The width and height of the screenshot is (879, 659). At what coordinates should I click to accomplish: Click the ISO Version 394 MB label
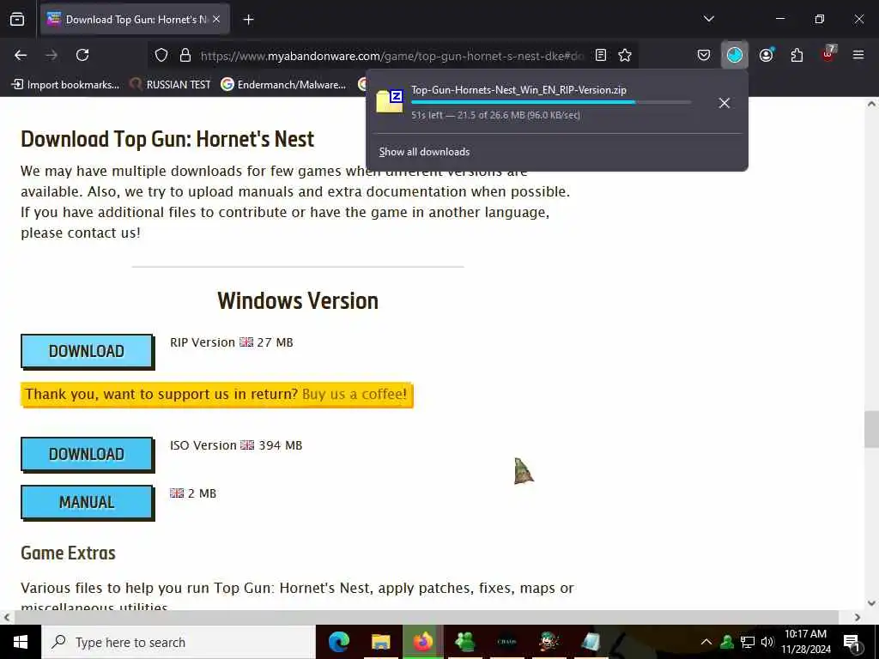(x=236, y=445)
